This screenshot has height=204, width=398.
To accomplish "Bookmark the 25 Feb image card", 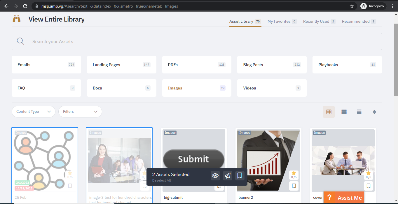I will point(70,186).
